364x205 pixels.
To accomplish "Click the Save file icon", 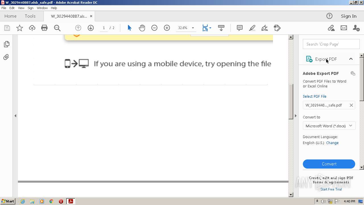I will coord(7,28).
